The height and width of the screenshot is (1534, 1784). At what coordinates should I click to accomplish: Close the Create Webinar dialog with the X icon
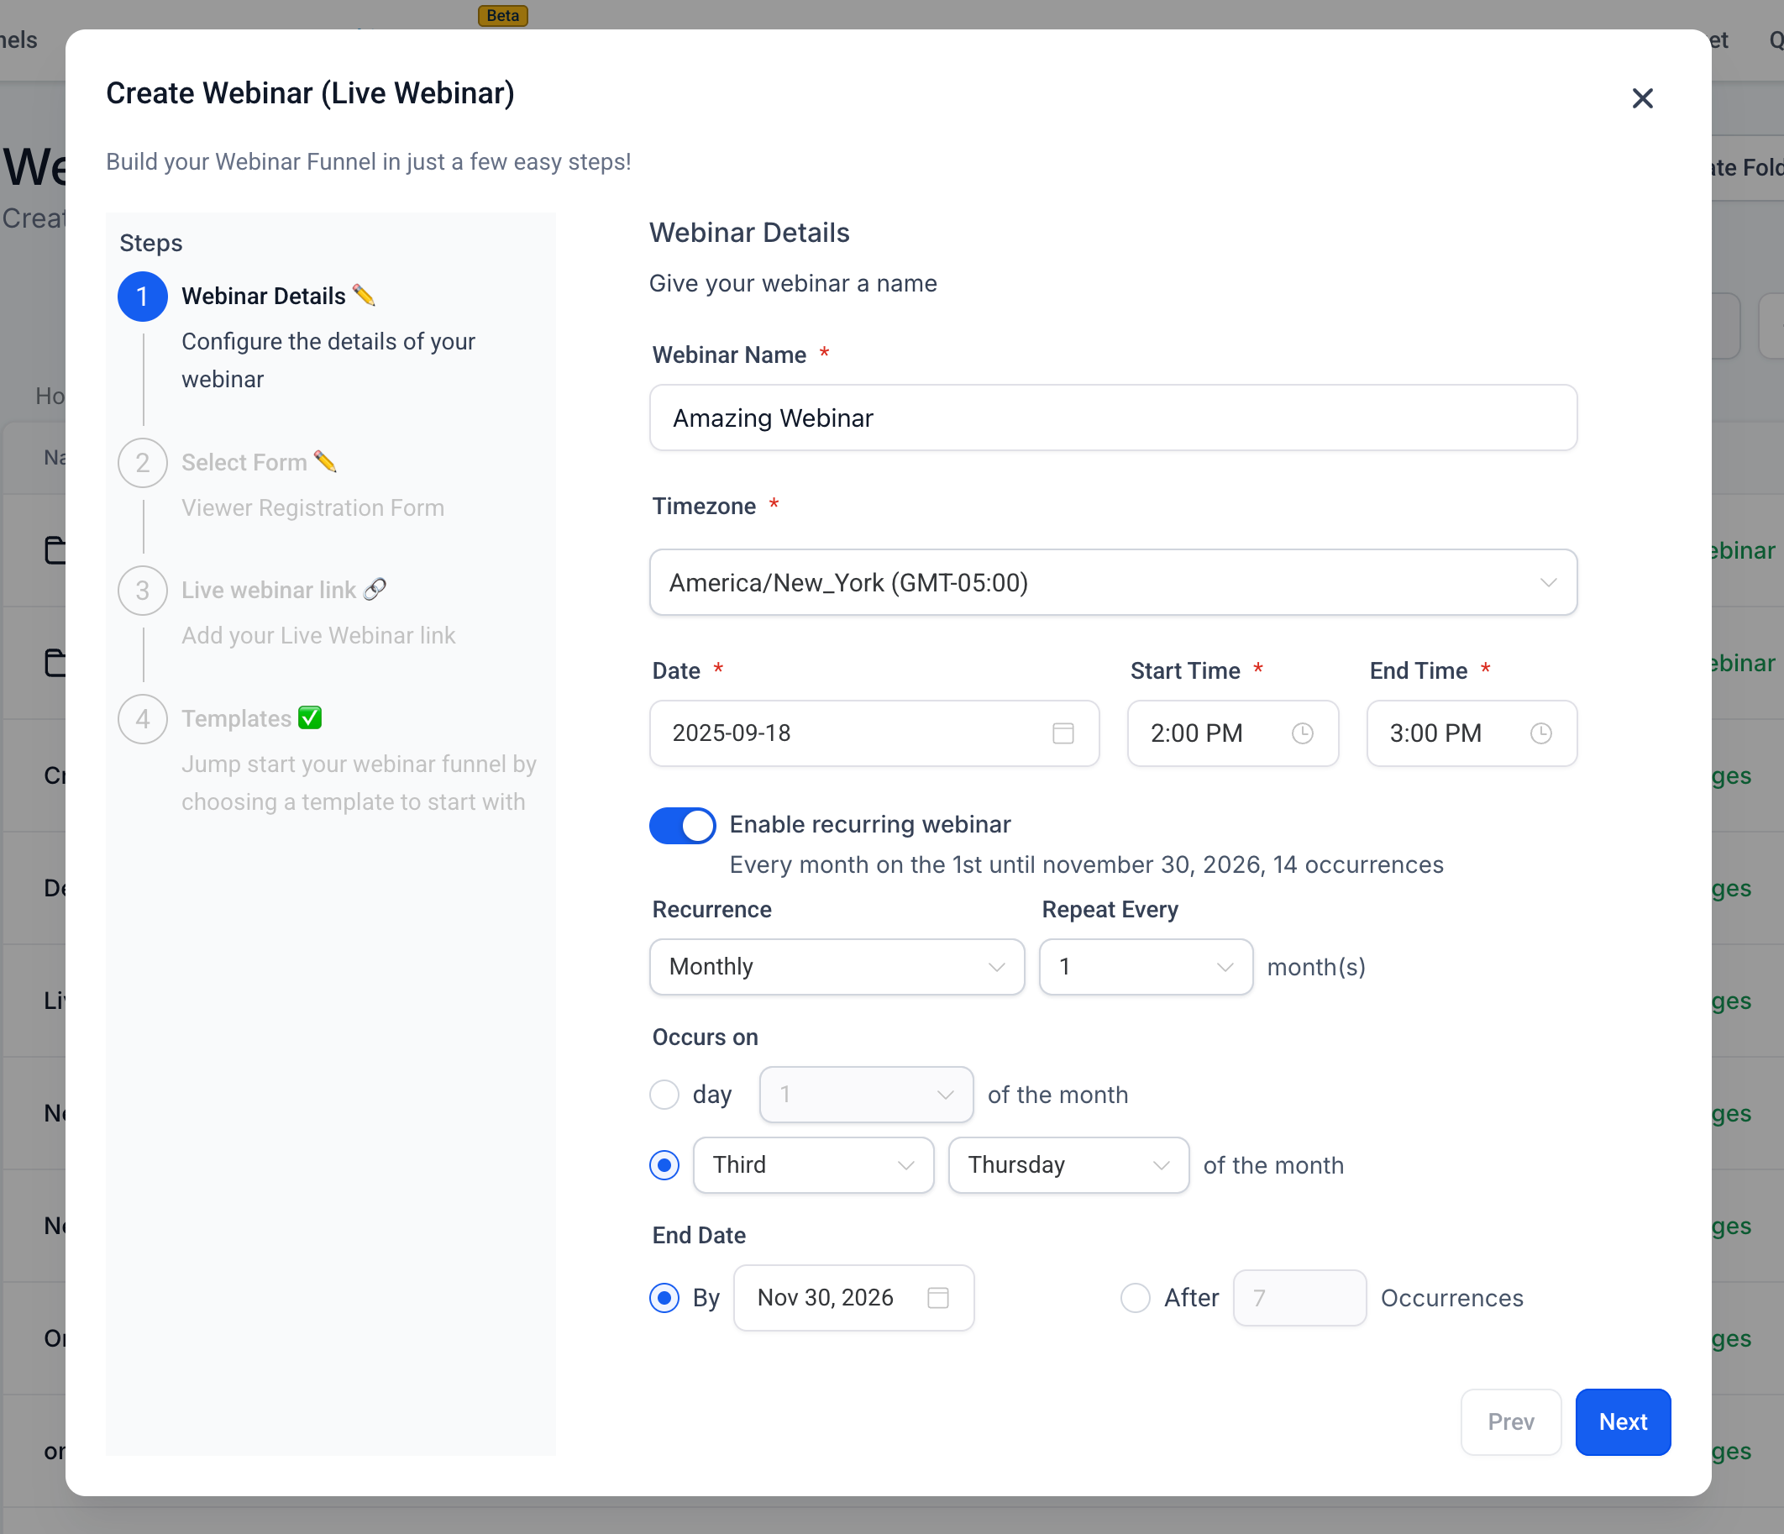click(x=1642, y=97)
